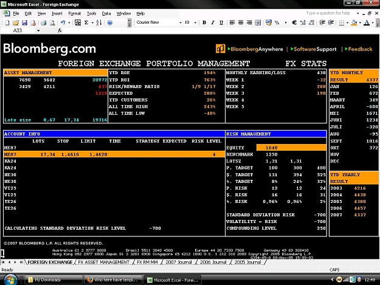Click the Permission icon on the toolbar

click(33, 22)
